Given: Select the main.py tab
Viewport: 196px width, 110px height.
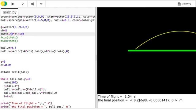Looking at the screenshot, I should tap(9, 12).
